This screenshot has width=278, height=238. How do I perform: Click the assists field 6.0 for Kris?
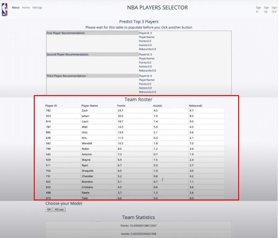pos(171,138)
